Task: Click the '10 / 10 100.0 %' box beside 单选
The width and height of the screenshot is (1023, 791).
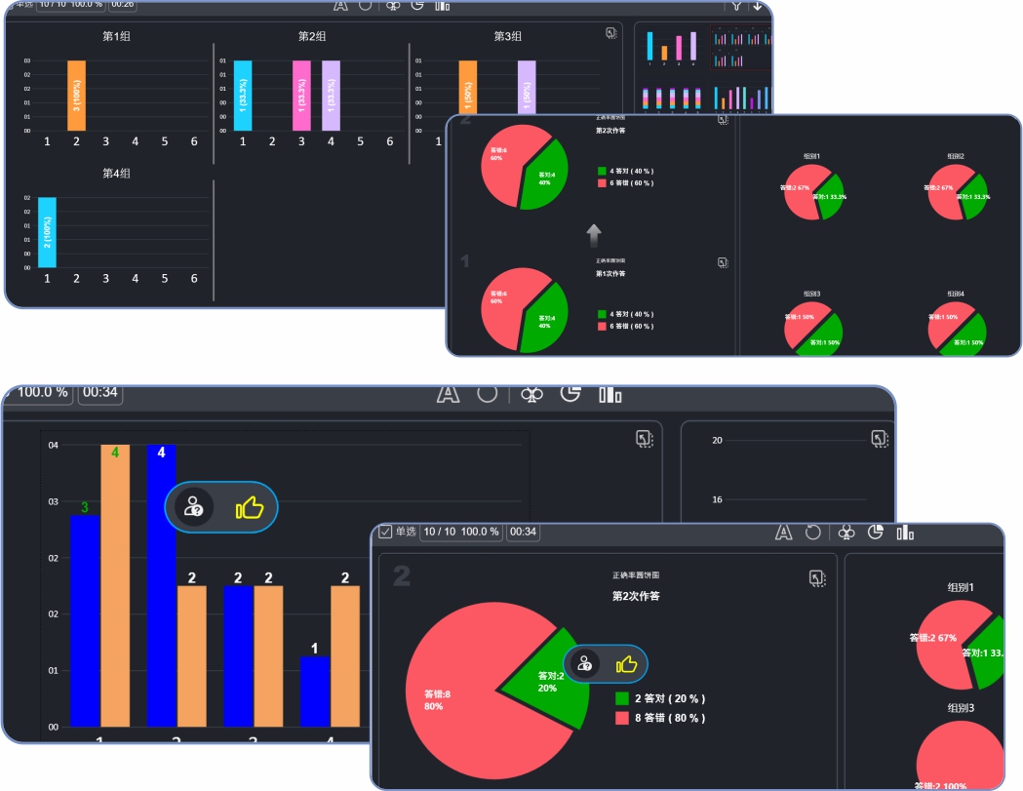Action: tap(461, 532)
